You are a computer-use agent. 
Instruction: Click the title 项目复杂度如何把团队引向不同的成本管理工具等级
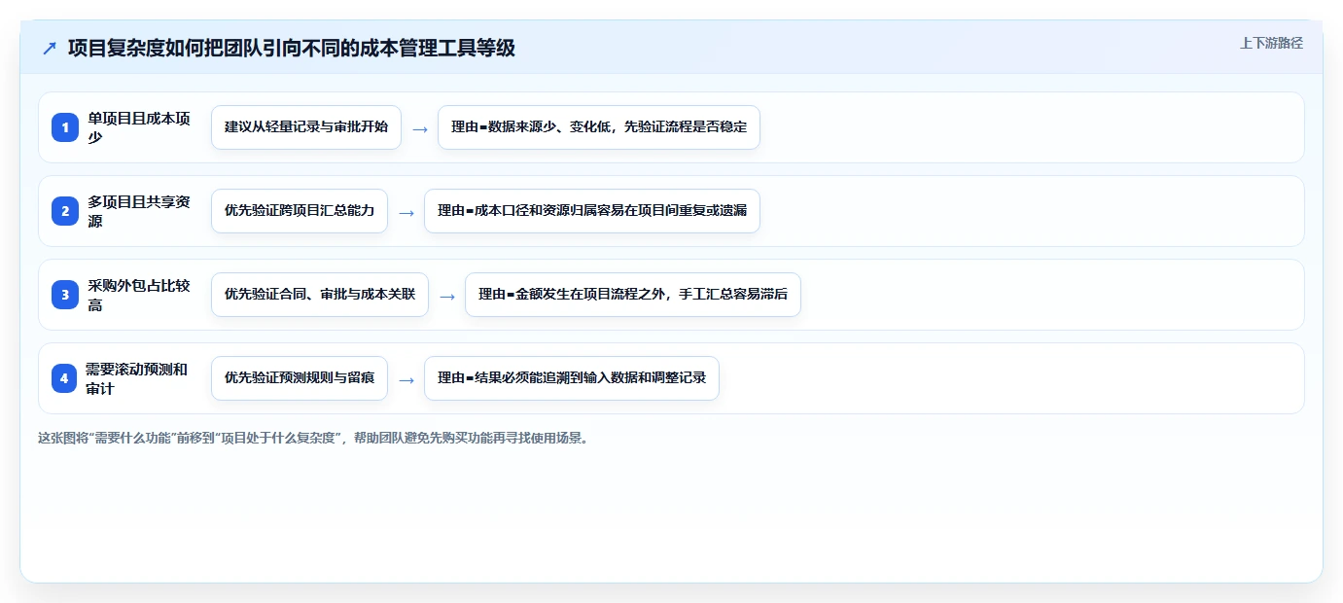pos(292,48)
